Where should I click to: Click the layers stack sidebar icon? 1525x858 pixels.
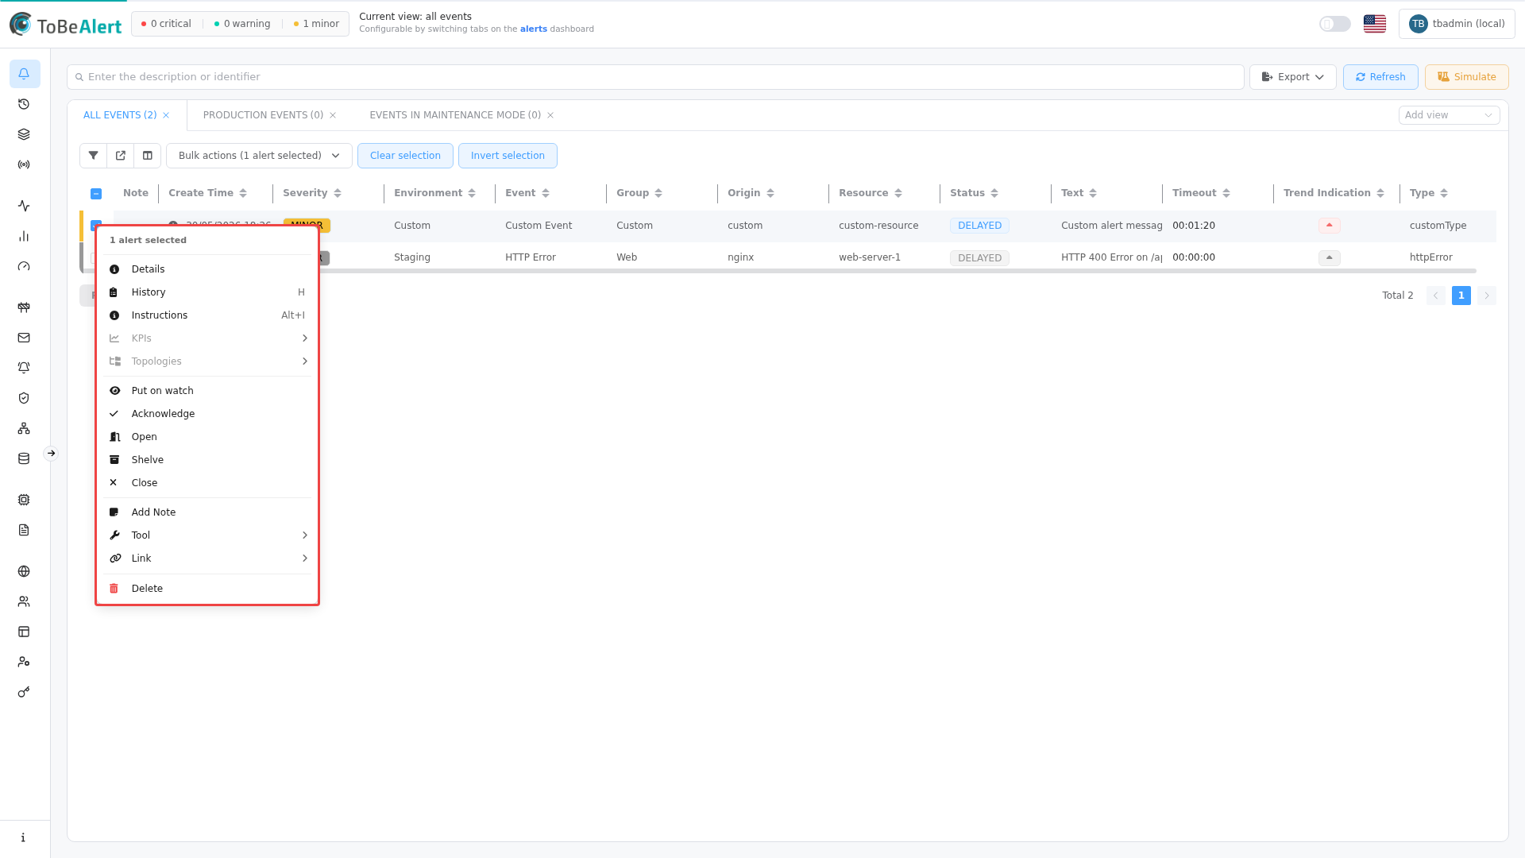[x=24, y=134]
